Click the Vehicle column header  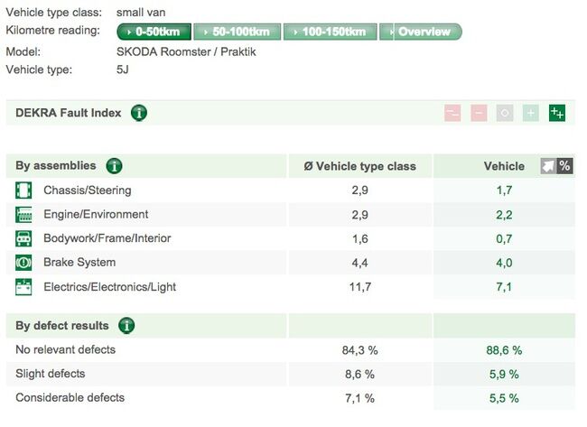tap(503, 166)
